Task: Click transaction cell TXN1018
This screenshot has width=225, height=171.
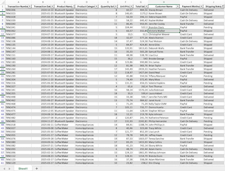Action: [19, 125]
